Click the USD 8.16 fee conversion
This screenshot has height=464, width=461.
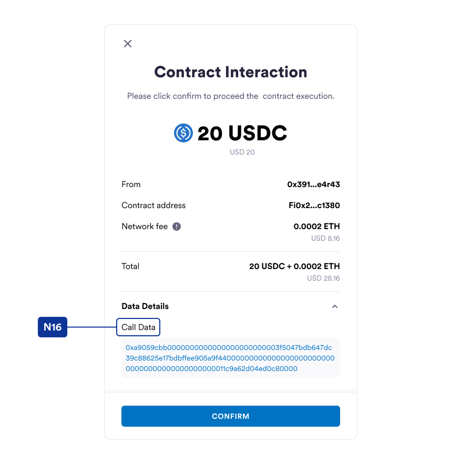click(325, 239)
